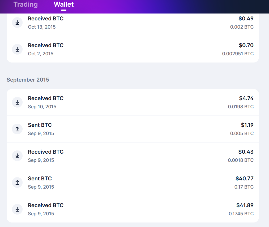This screenshot has height=227, width=269.
Task: Click the 0.17 BTC amount
Action: coord(244,187)
